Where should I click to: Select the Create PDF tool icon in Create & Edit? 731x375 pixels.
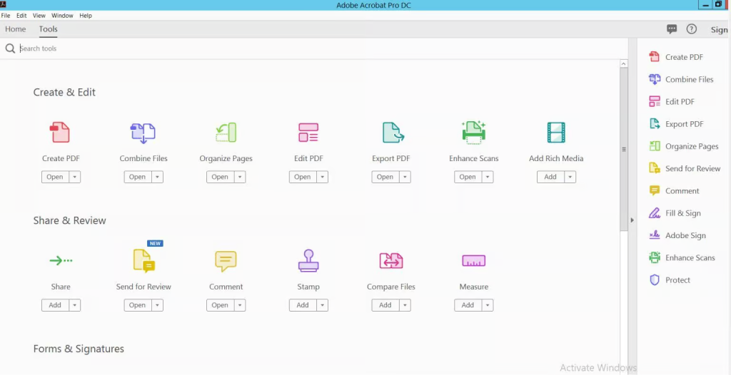click(x=60, y=133)
